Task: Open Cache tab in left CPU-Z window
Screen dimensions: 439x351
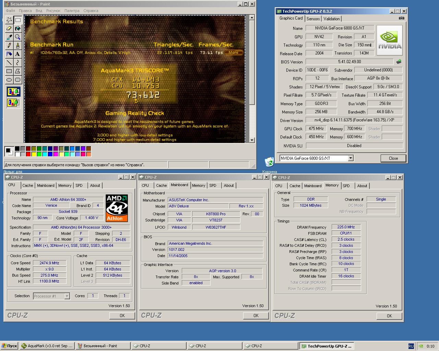Action: tap(28, 185)
